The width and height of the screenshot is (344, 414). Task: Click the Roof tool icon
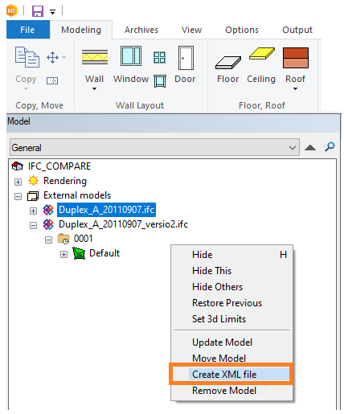pos(296,58)
